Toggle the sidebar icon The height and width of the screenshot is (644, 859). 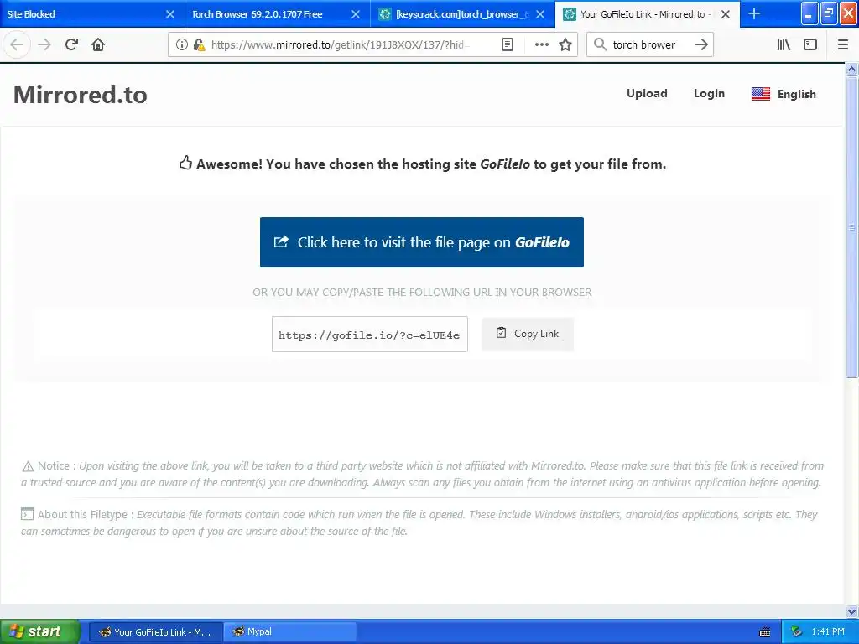point(810,45)
